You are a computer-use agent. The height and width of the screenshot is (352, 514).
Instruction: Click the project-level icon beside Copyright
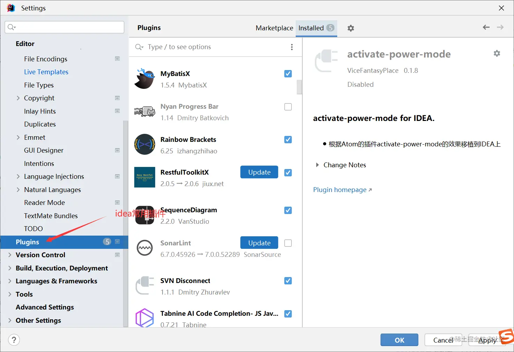(x=118, y=98)
